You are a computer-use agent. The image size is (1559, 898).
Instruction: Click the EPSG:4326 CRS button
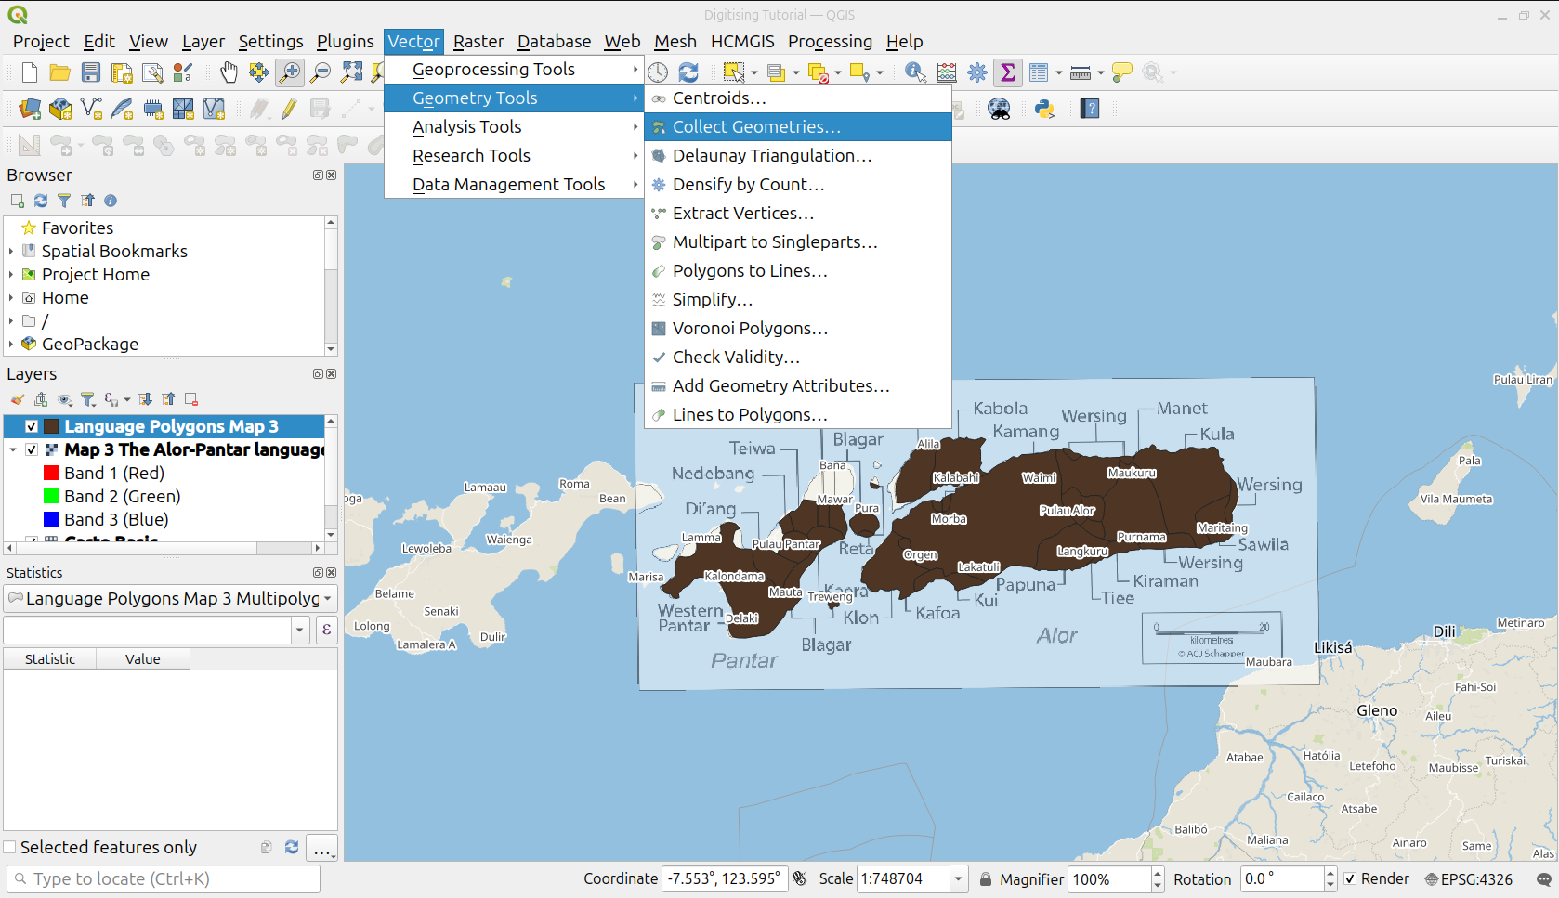(x=1468, y=878)
